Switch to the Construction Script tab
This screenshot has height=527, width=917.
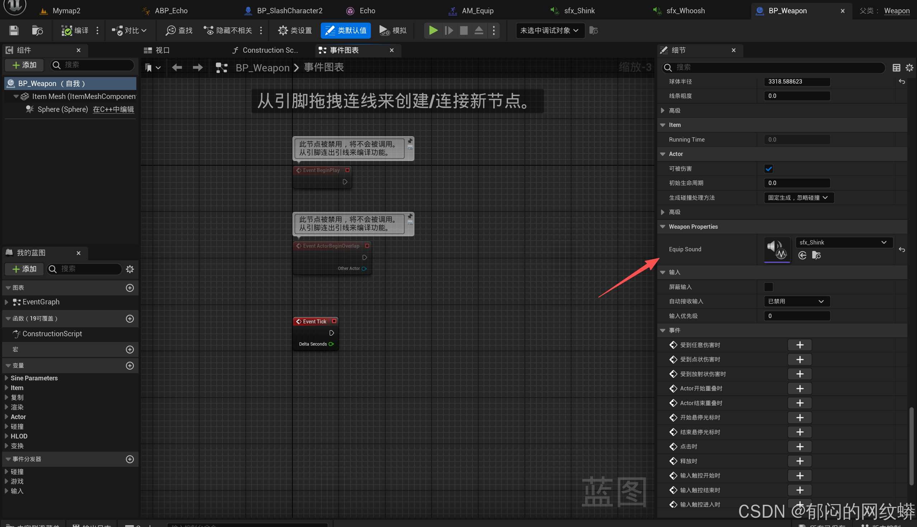(x=266, y=50)
